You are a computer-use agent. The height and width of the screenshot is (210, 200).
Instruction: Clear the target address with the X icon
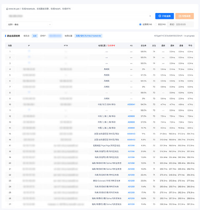click(150, 16)
